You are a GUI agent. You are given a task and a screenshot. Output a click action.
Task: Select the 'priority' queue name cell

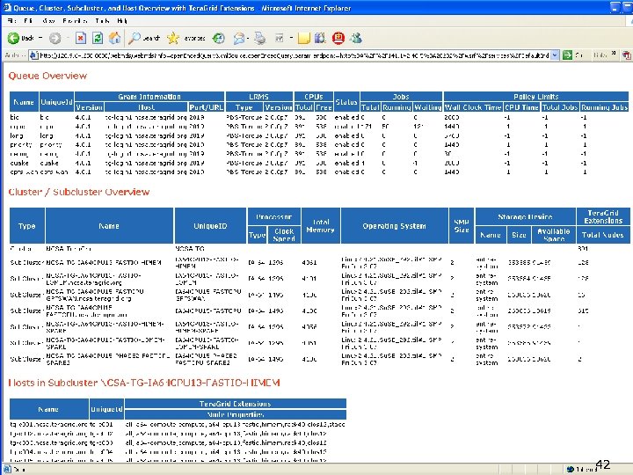[20, 144]
